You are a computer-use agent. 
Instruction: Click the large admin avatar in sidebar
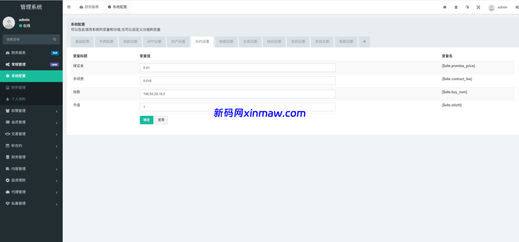pyautogui.click(x=9, y=23)
